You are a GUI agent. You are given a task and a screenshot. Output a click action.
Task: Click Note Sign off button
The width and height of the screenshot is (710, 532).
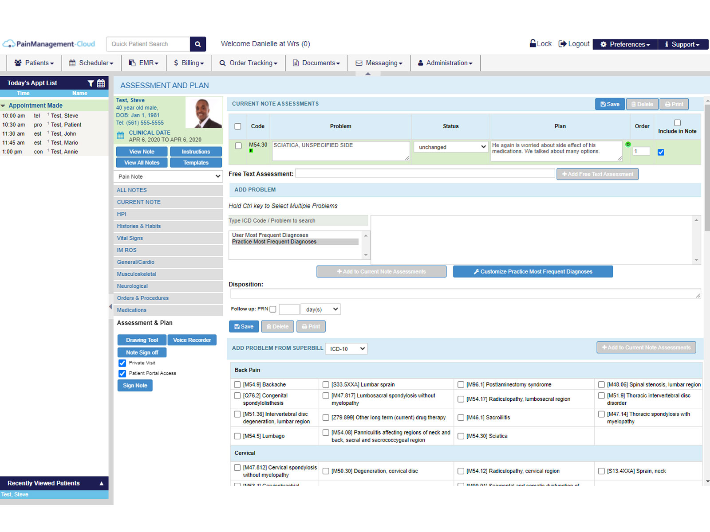coord(142,352)
